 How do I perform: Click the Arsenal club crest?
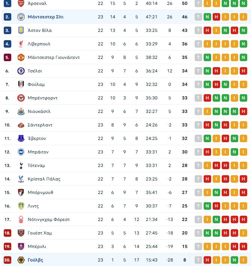[x=21, y=3]
